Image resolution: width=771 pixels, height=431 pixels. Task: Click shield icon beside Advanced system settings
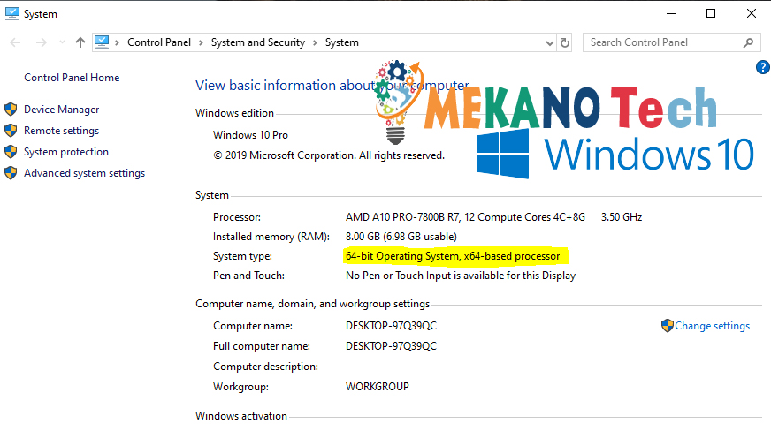pos(11,173)
